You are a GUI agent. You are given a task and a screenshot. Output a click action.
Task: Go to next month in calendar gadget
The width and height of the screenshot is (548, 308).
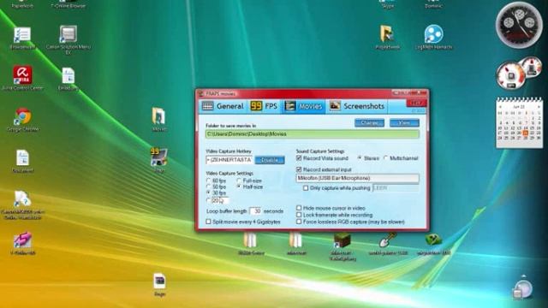coord(539,107)
